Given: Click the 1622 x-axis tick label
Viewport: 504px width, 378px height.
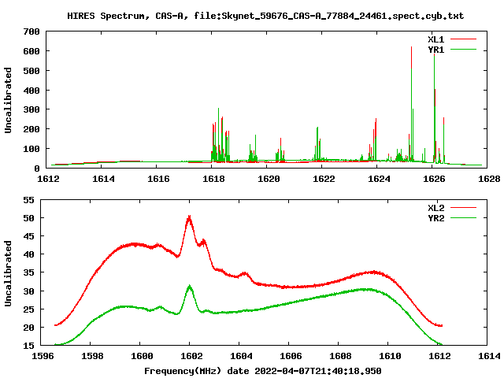Looking at the screenshot, I should click(x=324, y=179).
